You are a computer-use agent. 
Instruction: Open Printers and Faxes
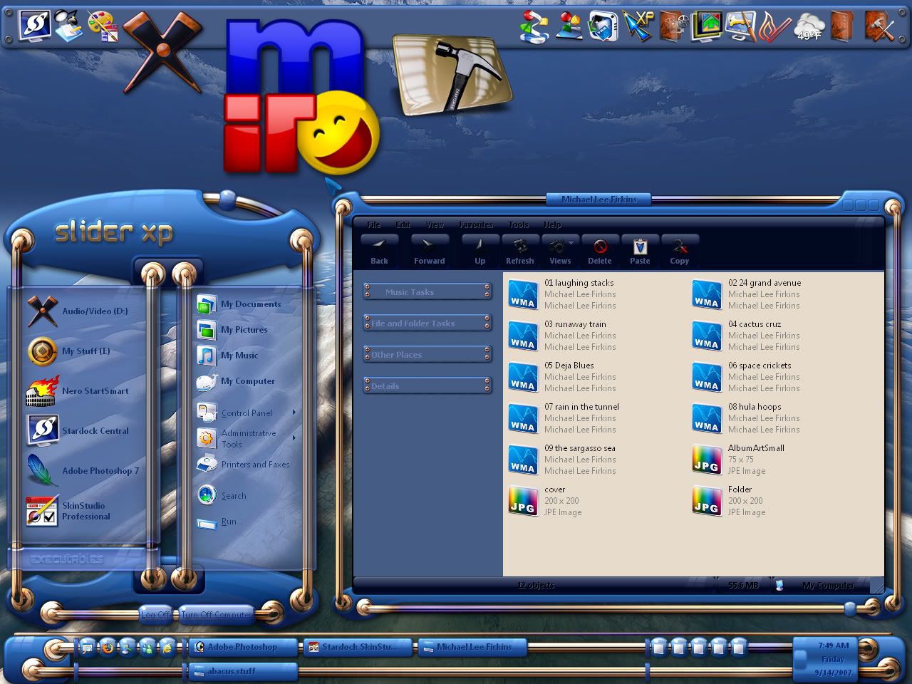click(244, 465)
